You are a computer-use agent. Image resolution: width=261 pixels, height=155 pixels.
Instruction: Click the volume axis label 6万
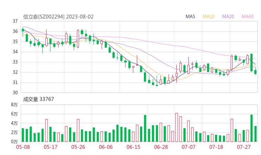(x=14, y=114)
